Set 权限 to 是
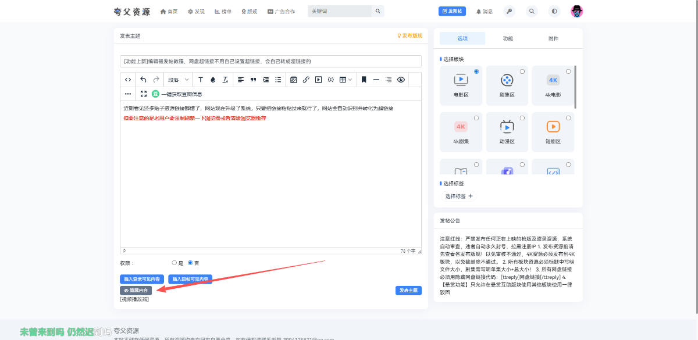698x340 pixels. (x=174, y=263)
